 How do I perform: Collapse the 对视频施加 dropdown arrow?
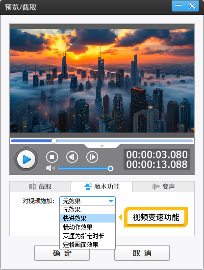[x=111, y=201]
